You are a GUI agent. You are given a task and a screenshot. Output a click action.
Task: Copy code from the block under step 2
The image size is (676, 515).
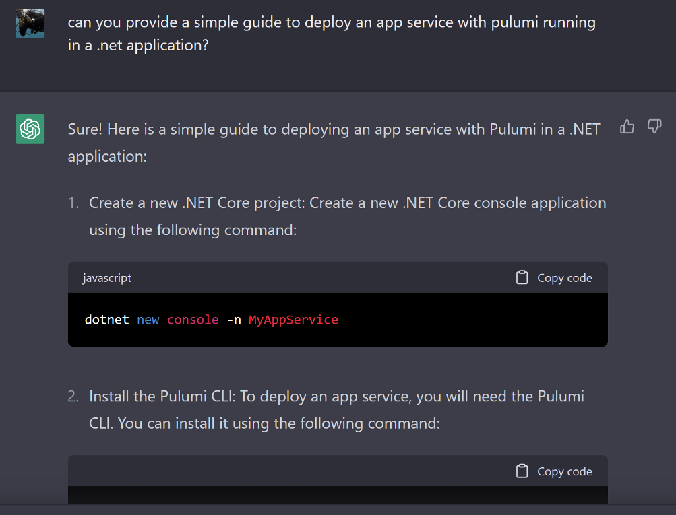pyautogui.click(x=554, y=471)
